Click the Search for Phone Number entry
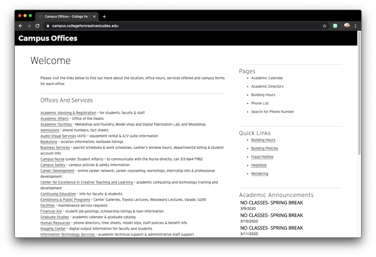 tap(273, 111)
